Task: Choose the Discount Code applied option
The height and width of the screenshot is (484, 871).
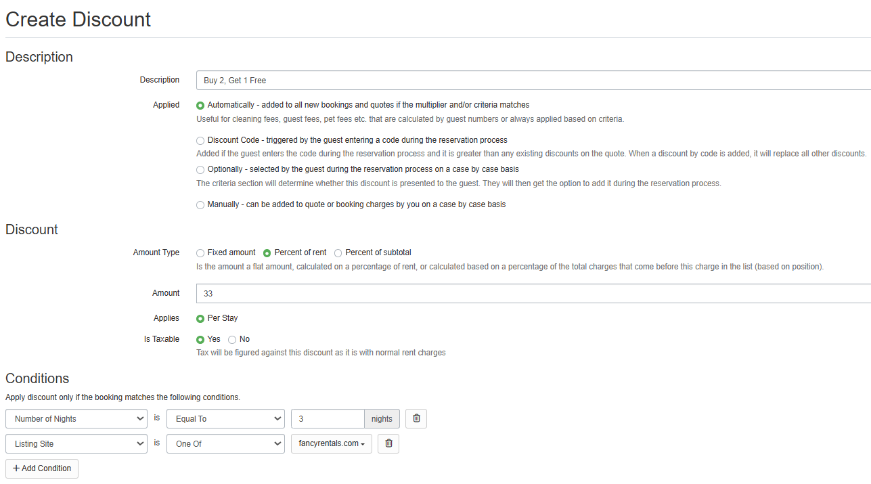Action: [200, 141]
